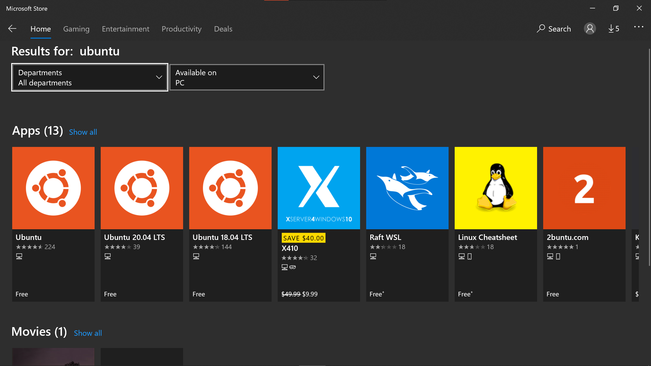
Task: Show all Movies results
Action: 88,333
